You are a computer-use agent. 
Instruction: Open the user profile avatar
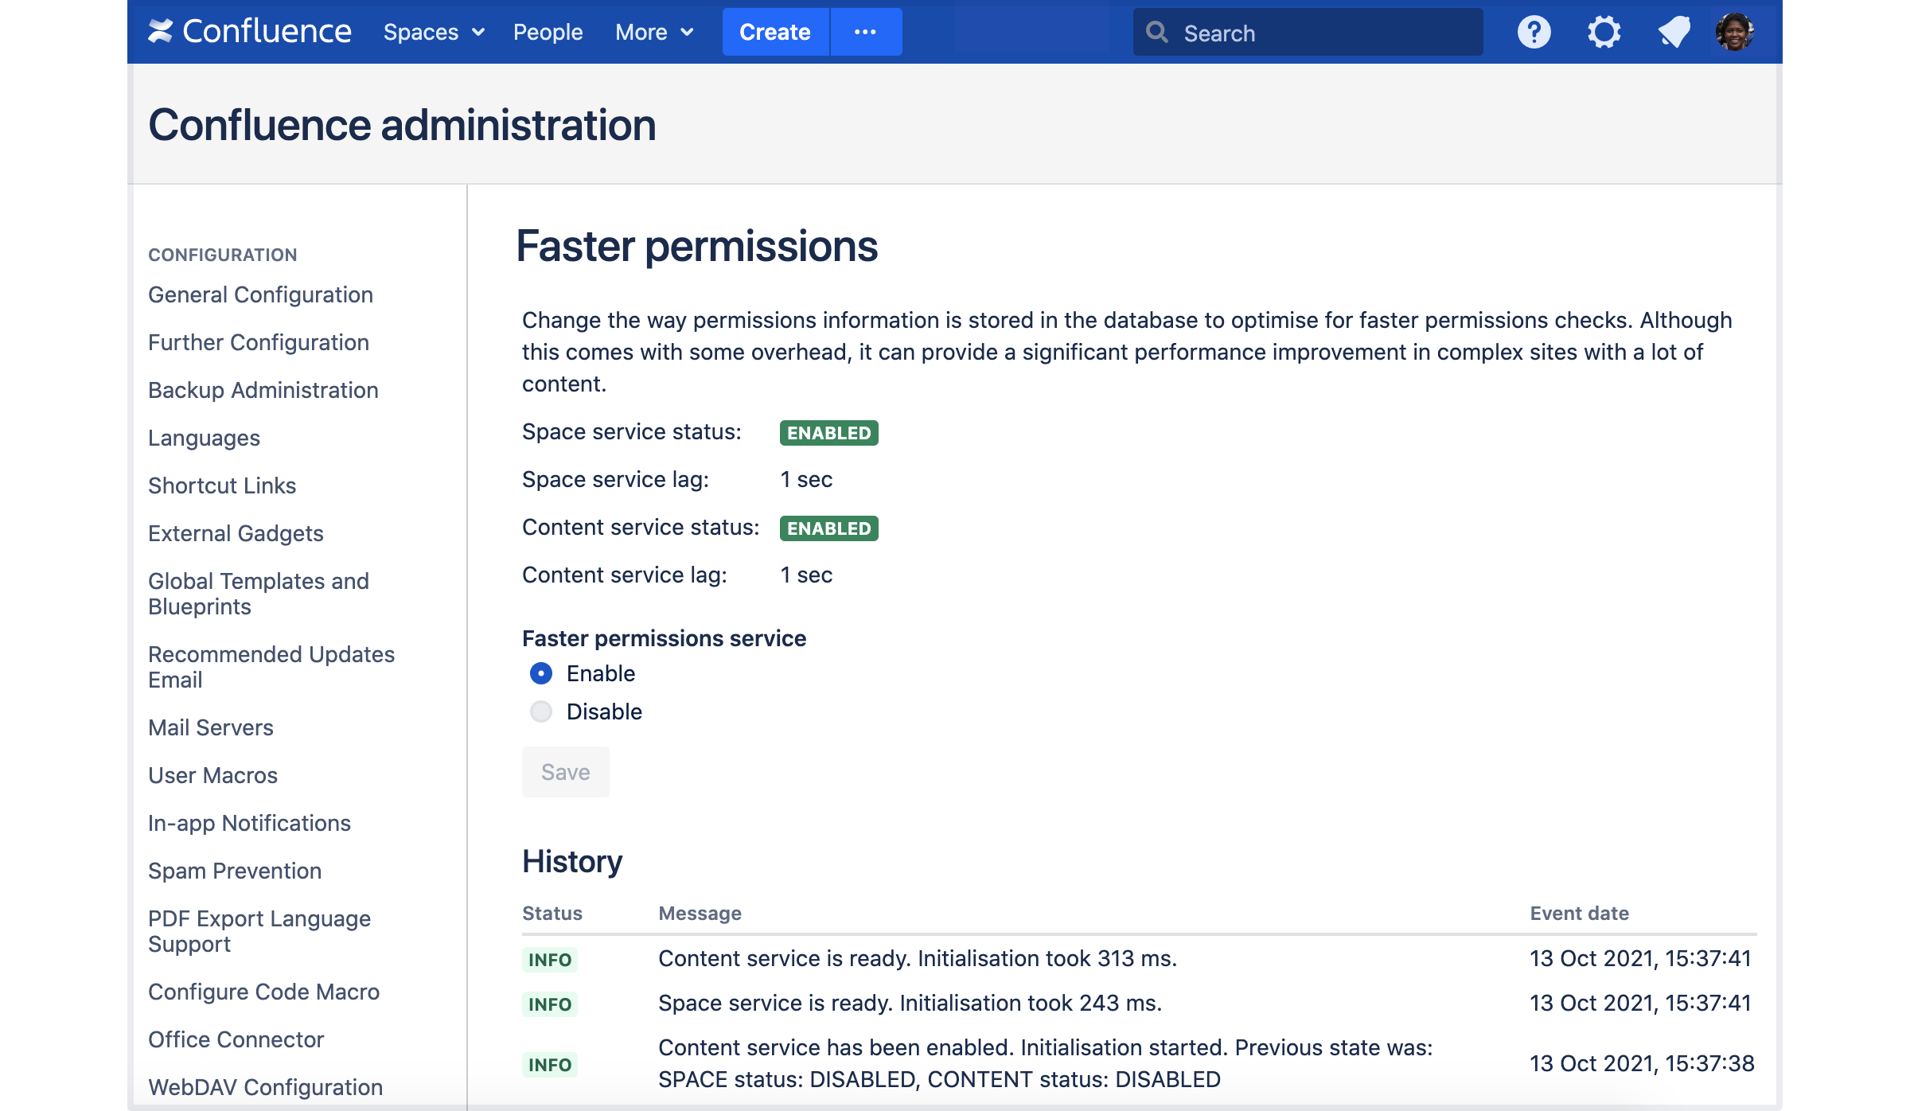[x=1735, y=32]
